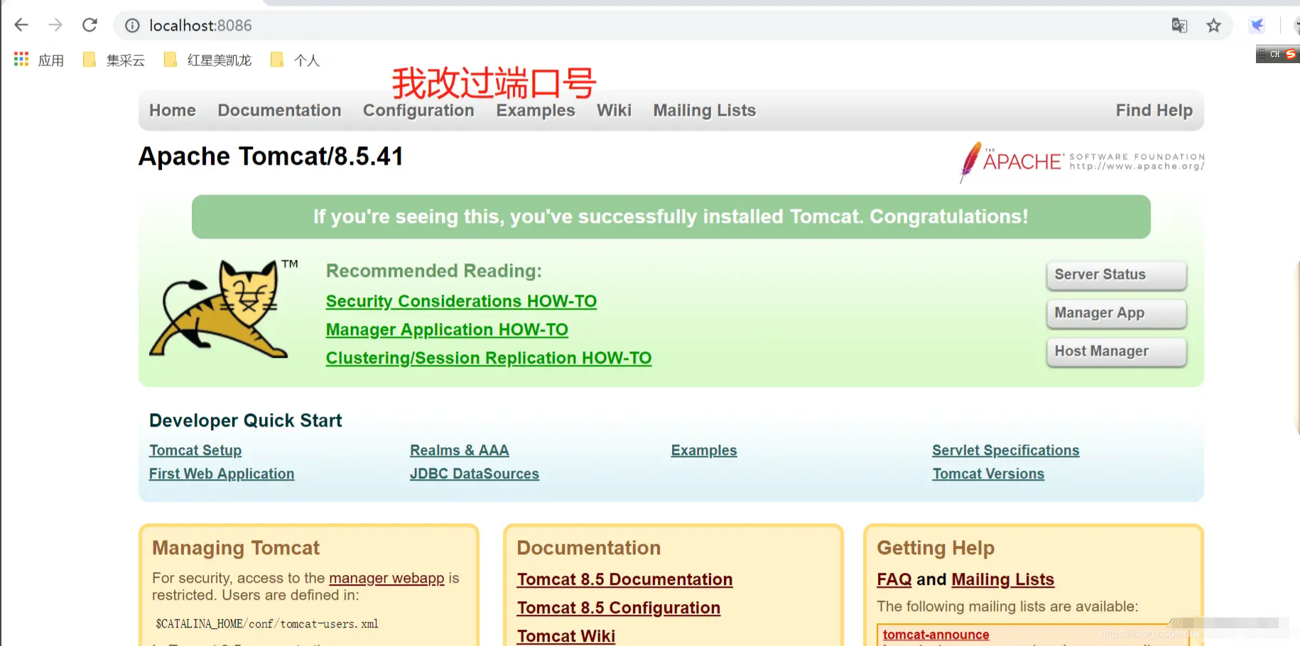The height and width of the screenshot is (646, 1300).
Task: Open the 红星美凯龙 bookmark folder
Action: coord(207,60)
